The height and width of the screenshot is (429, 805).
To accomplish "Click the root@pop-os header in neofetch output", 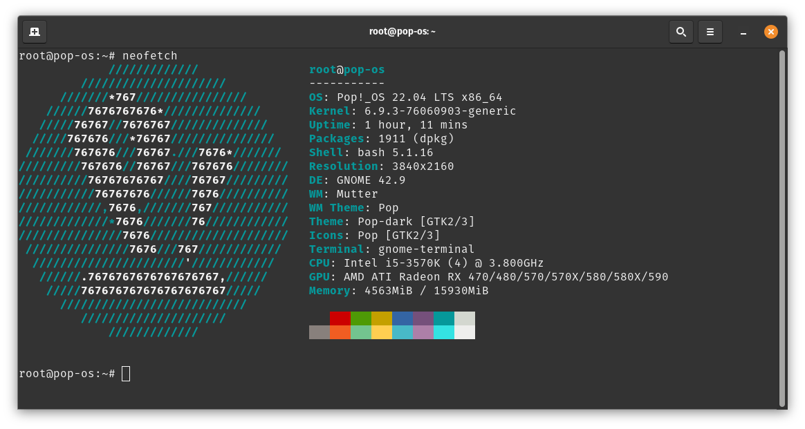I will pos(346,70).
